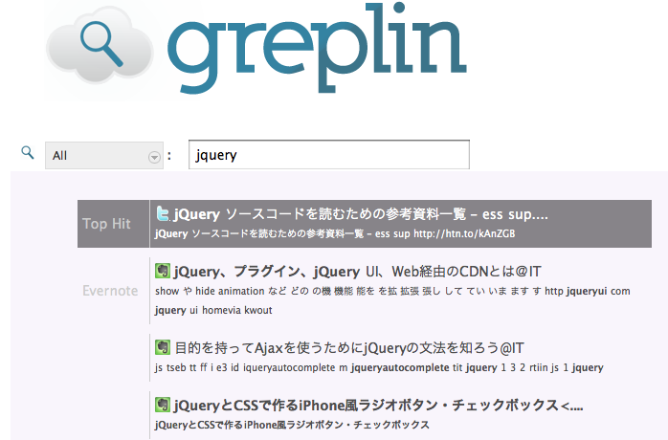Click Evernote icon beside jQueryとCSSで作る result
This screenshot has width=668, height=440.
[163, 405]
